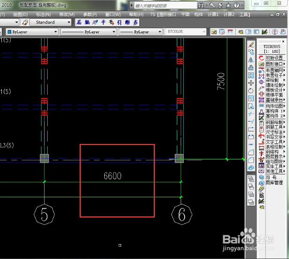
Task: Select the Rotate tool icon
Action: point(251,90)
